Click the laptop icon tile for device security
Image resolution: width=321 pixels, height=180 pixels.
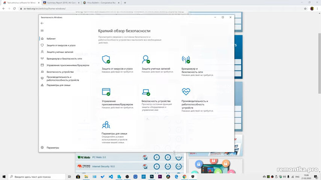click(x=146, y=92)
